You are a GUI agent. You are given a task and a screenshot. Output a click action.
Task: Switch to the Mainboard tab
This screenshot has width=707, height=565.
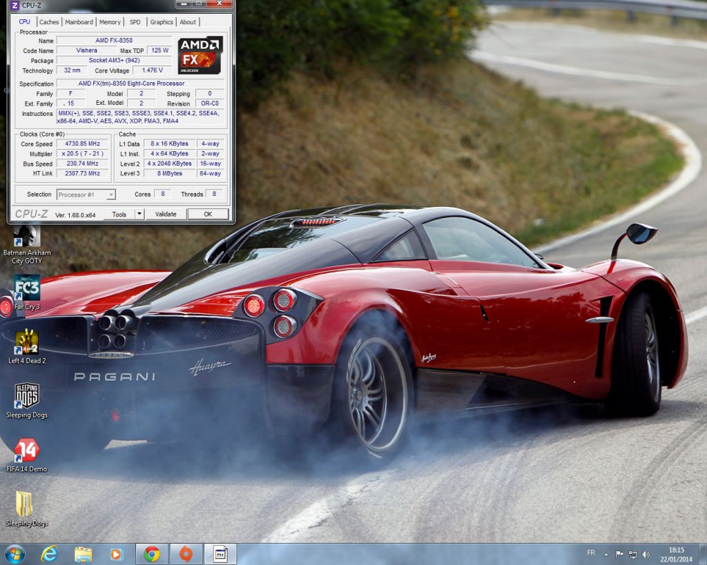79,21
